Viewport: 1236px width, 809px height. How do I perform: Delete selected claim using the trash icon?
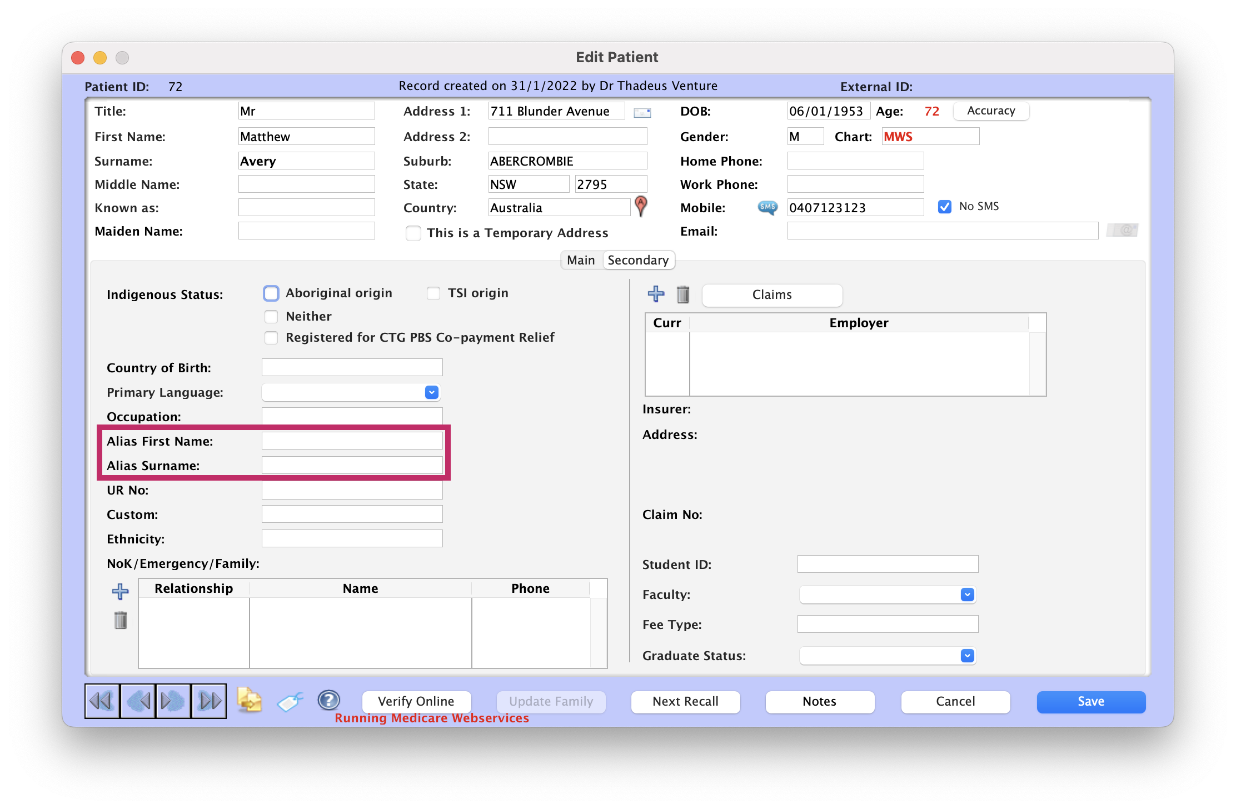point(683,294)
